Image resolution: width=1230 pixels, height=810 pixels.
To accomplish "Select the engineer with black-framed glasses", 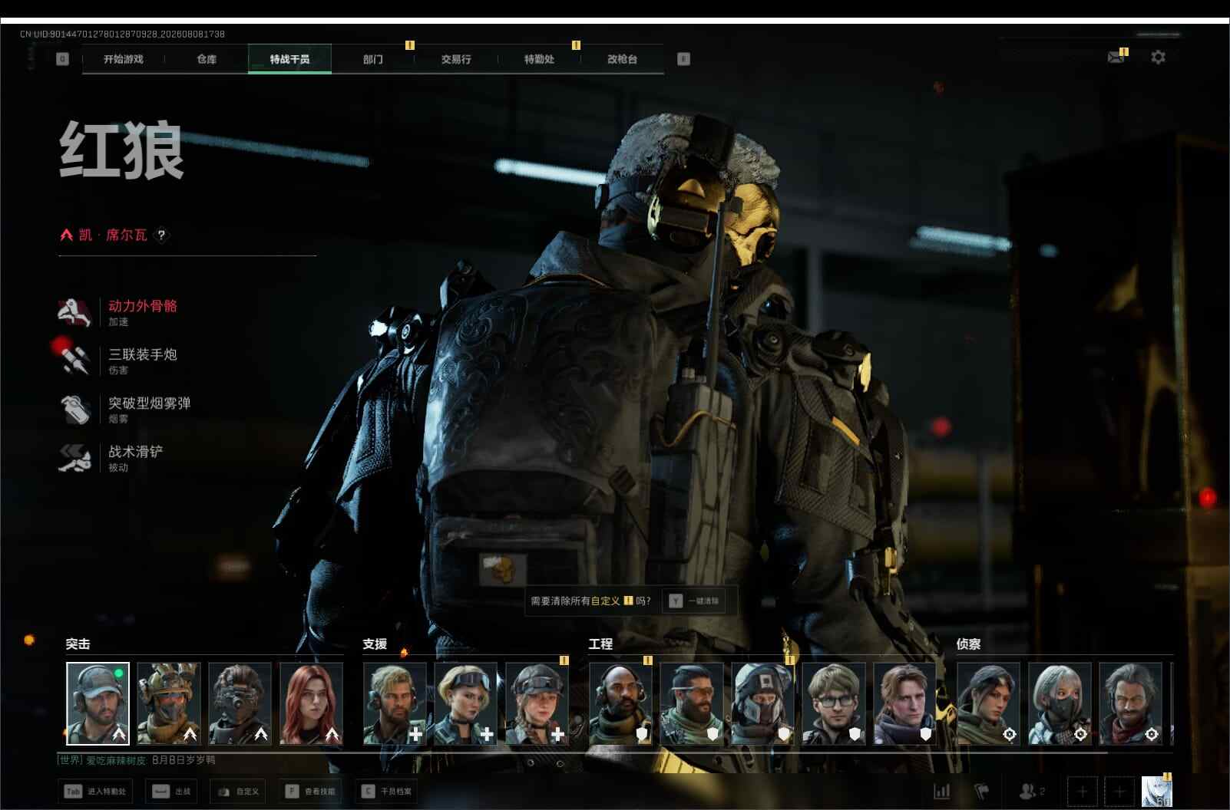I will (834, 703).
